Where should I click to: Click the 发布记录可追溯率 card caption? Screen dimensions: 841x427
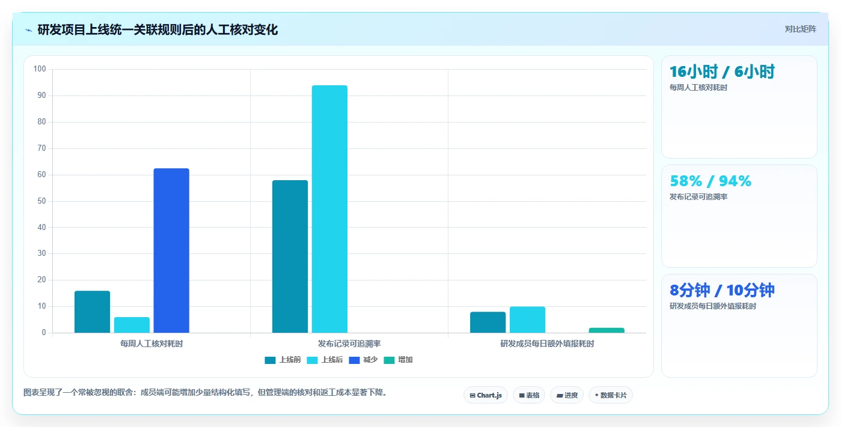click(x=699, y=197)
